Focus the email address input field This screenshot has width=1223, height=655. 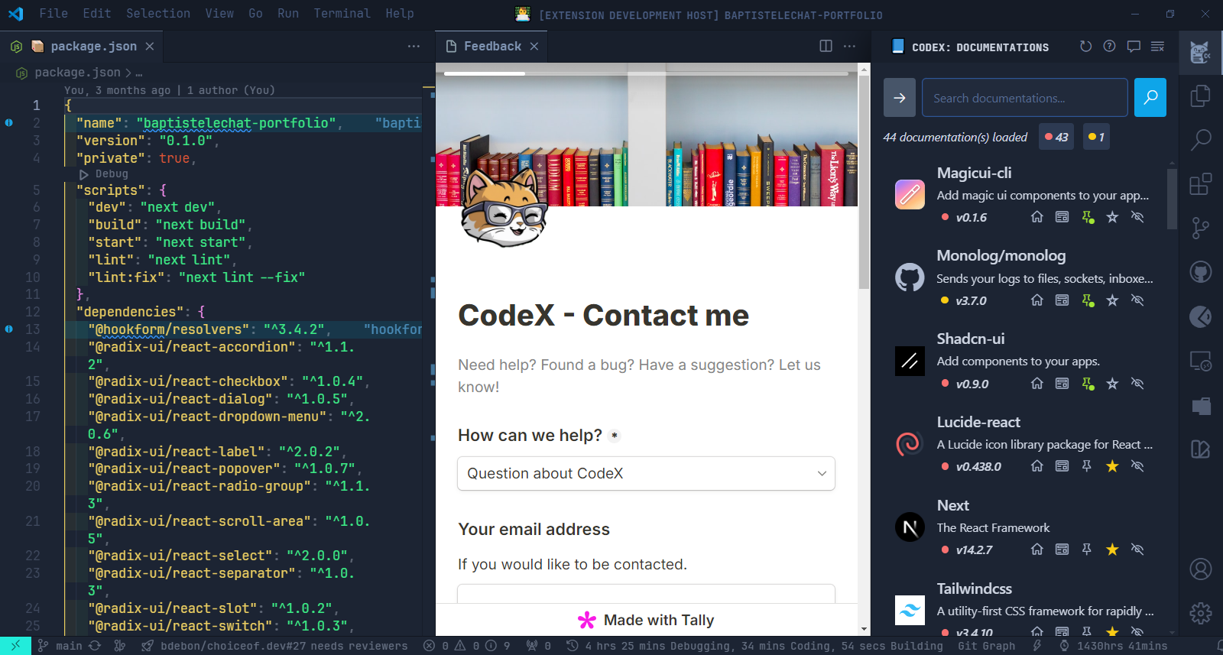[x=646, y=594]
